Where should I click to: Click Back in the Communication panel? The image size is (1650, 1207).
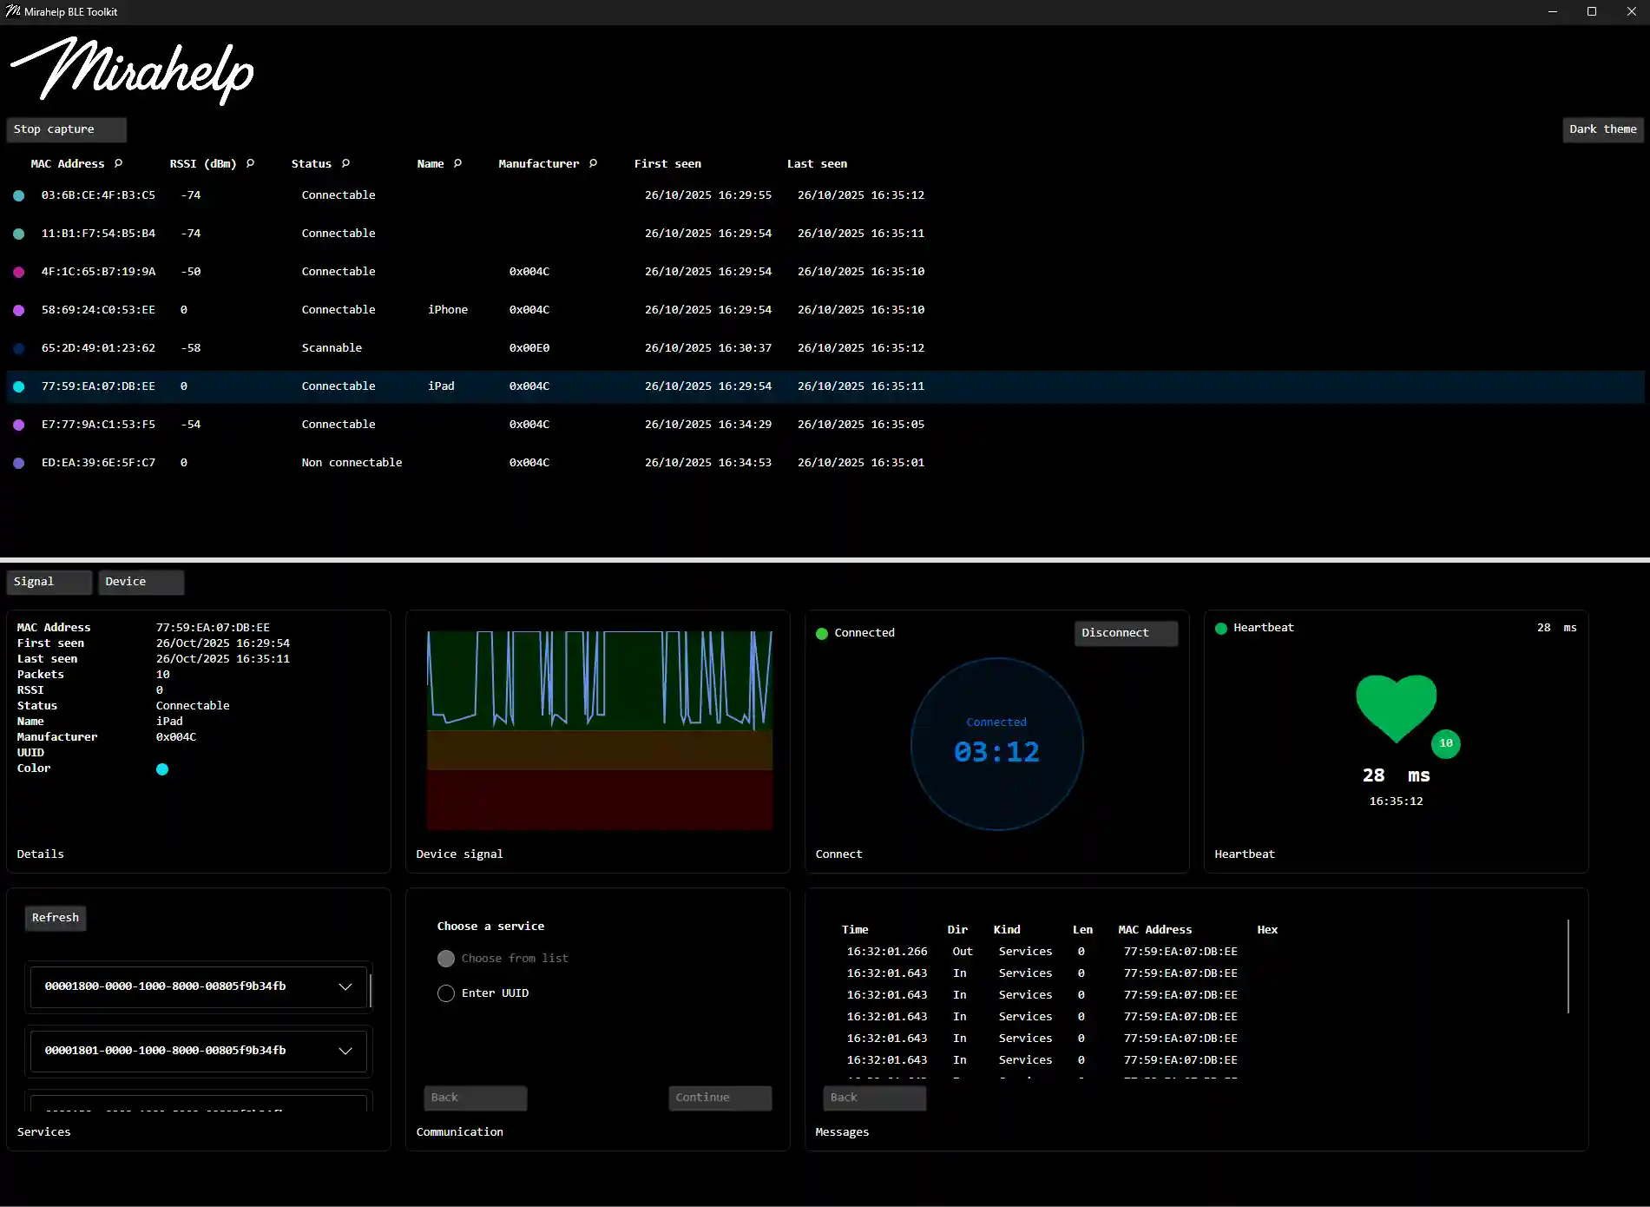(476, 1098)
